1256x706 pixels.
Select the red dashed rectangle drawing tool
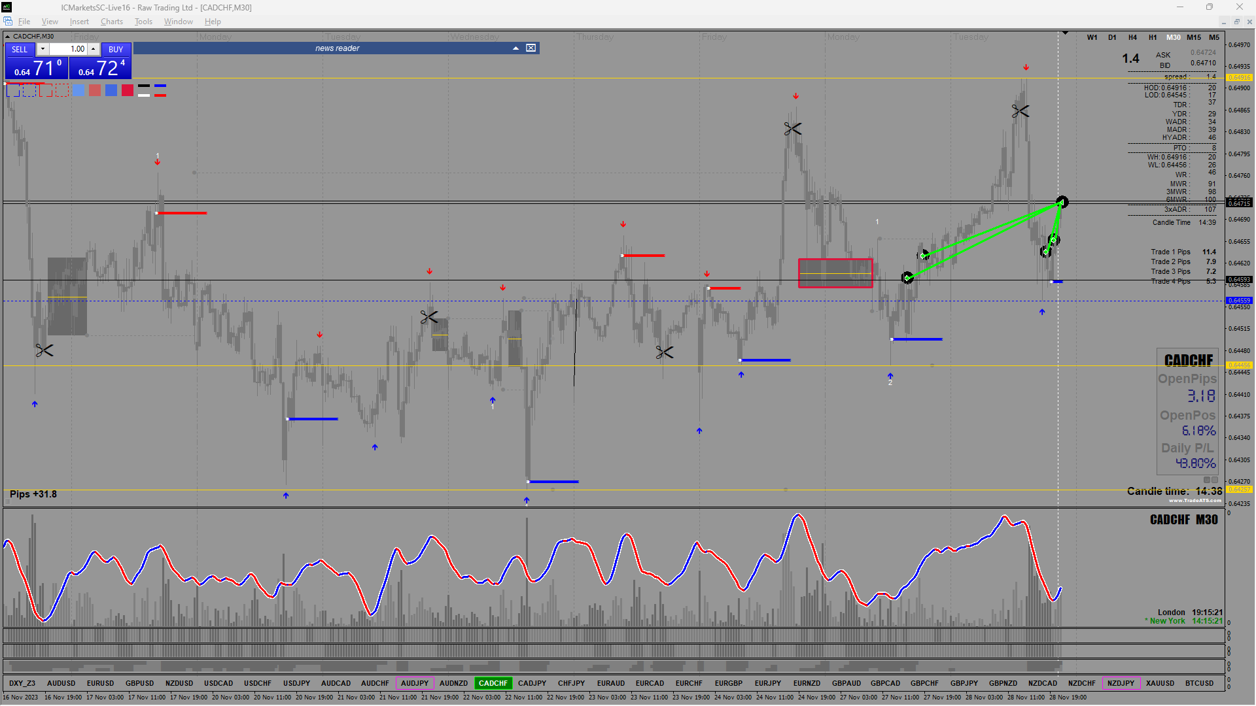click(62, 90)
